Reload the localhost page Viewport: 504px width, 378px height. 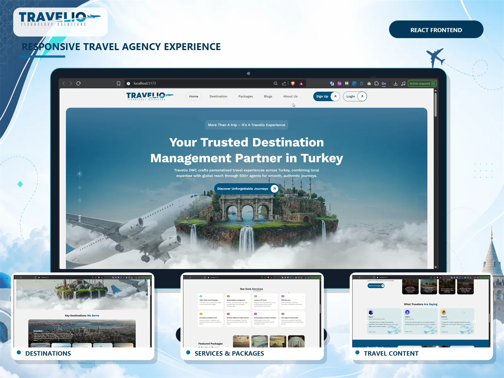click(78, 83)
